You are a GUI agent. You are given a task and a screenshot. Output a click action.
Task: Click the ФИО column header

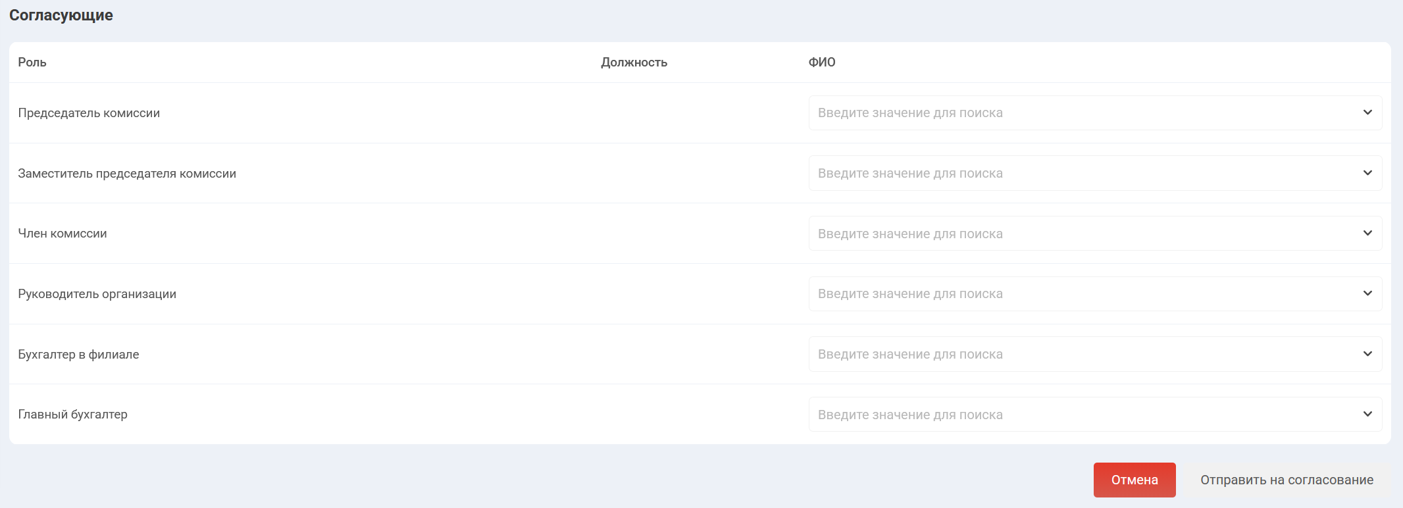[x=822, y=63]
